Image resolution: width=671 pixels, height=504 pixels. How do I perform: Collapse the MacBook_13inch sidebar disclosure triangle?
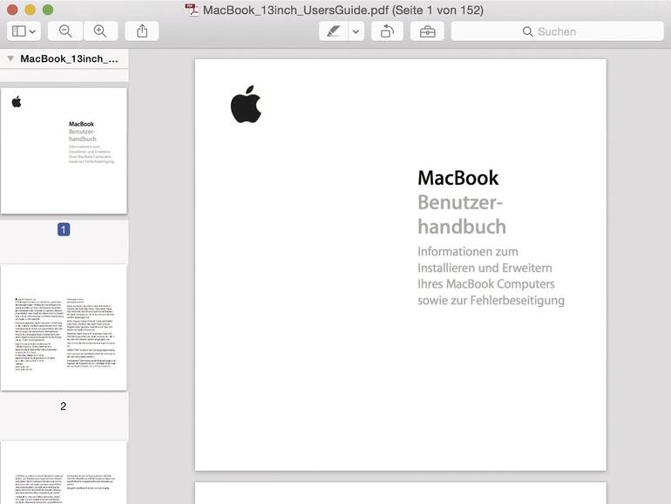(x=10, y=58)
